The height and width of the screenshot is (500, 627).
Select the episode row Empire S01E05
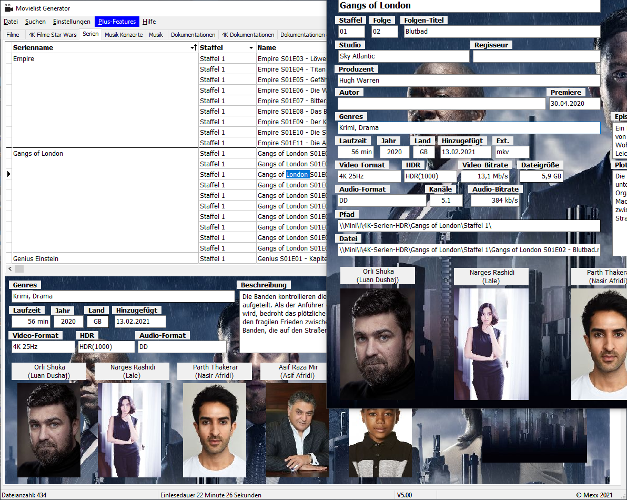[291, 79]
